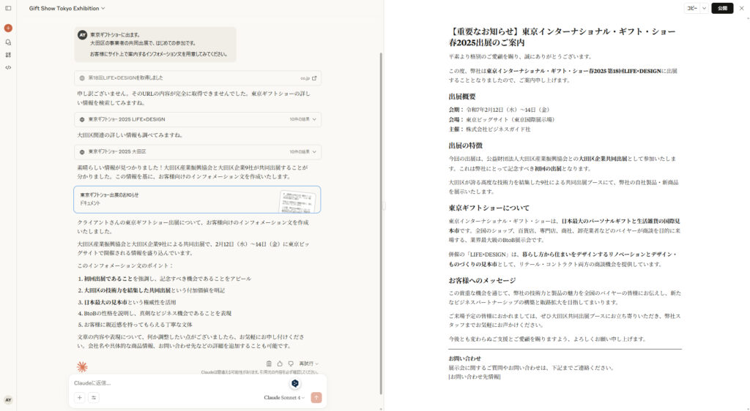Start a new chat with the orange plus icon

pyautogui.click(x=8, y=28)
